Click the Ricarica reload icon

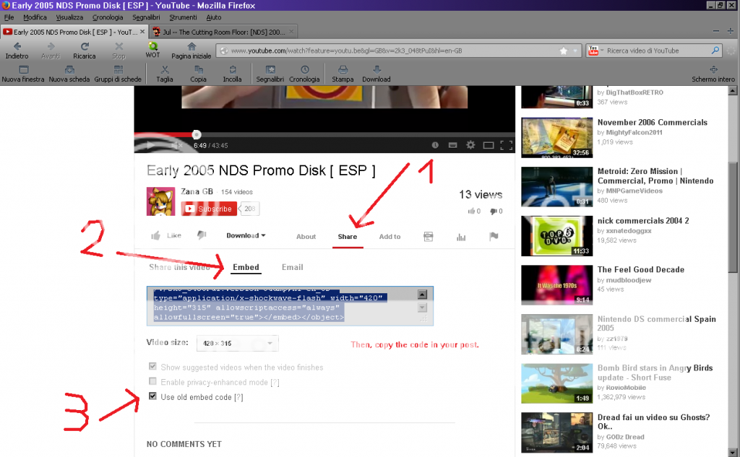(84, 47)
